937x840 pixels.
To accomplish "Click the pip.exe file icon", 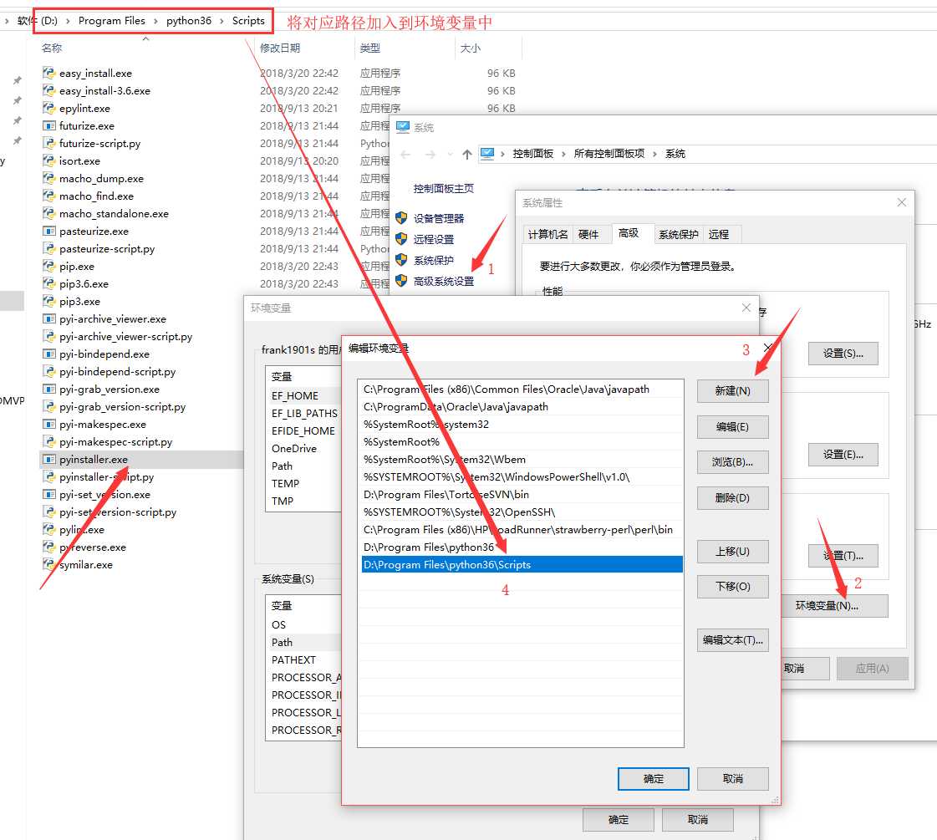I will [x=49, y=267].
